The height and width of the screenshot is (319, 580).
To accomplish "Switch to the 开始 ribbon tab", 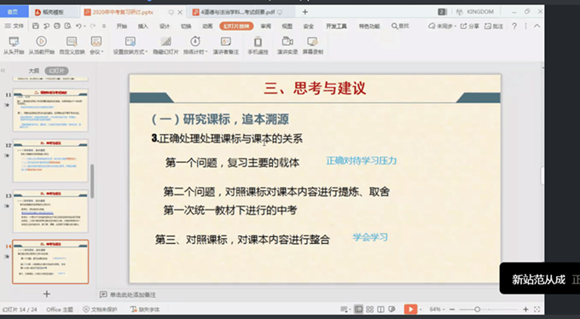I will (x=122, y=26).
